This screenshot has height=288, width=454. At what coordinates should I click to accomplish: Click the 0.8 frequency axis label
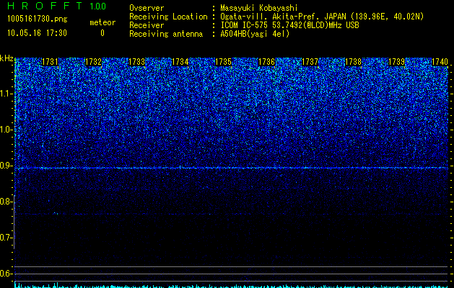pyautogui.click(x=6, y=202)
